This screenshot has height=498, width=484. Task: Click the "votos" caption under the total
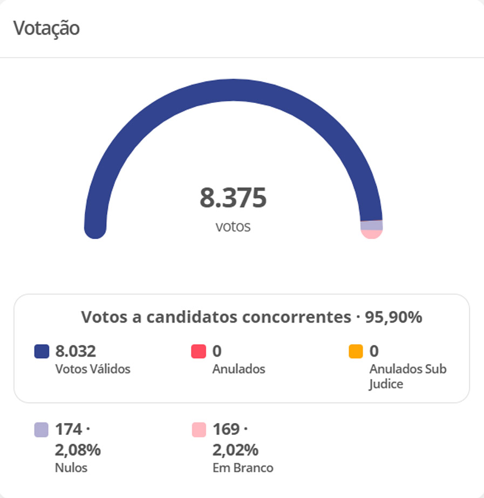233,226
